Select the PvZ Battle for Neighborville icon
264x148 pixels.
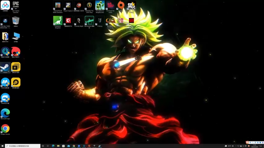(100, 7)
